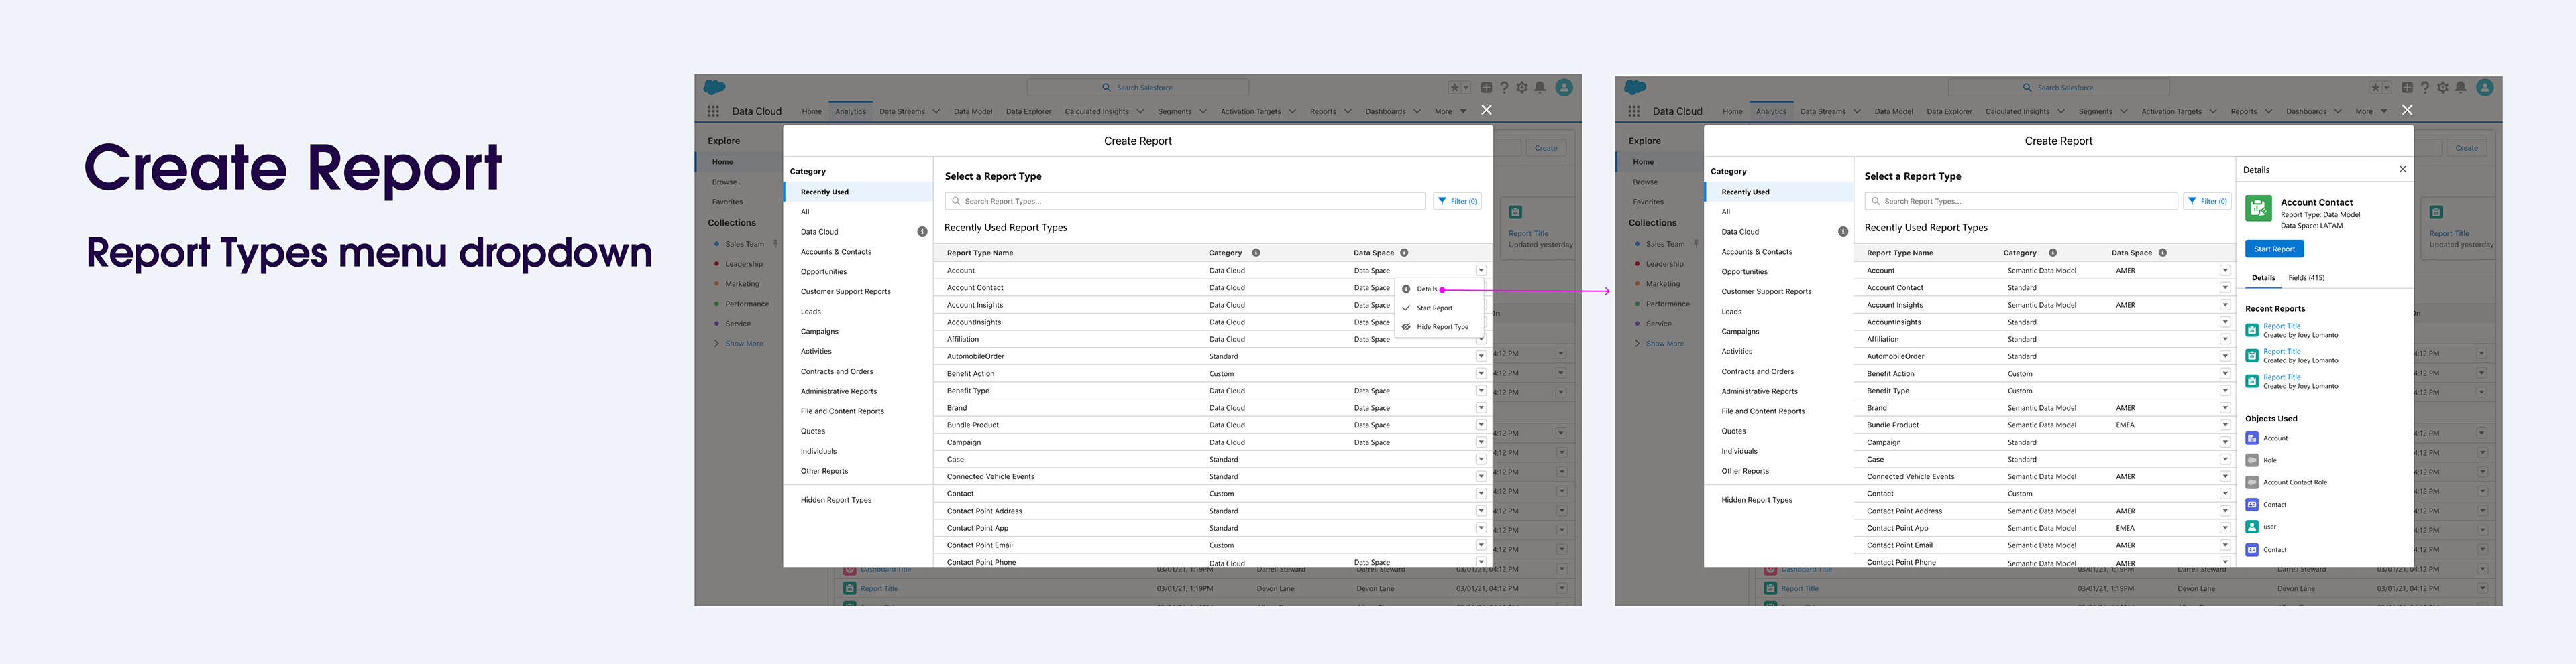
Task: Click Search Salesforce box in left mockup
Action: click(x=1138, y=88)
